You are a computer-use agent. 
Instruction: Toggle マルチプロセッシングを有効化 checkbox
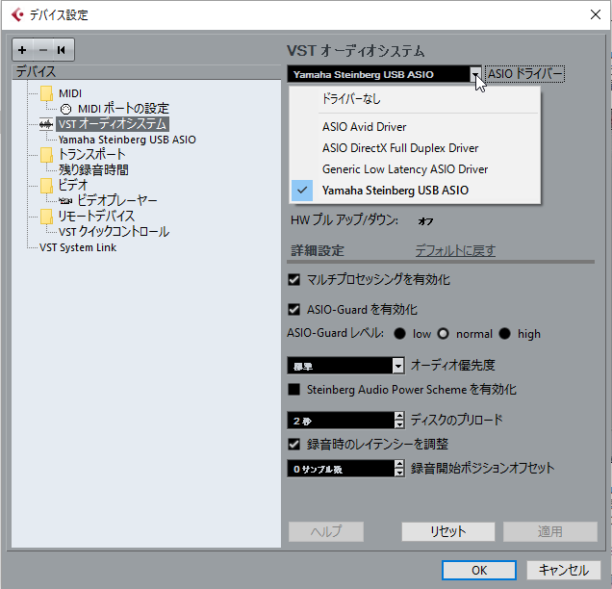294,280
